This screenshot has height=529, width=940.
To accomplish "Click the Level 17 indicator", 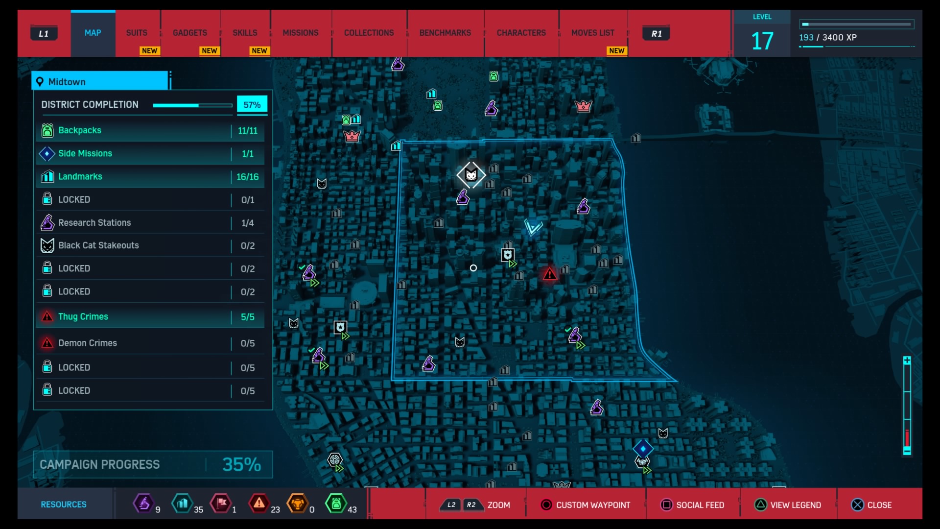I will click(762, 34).
